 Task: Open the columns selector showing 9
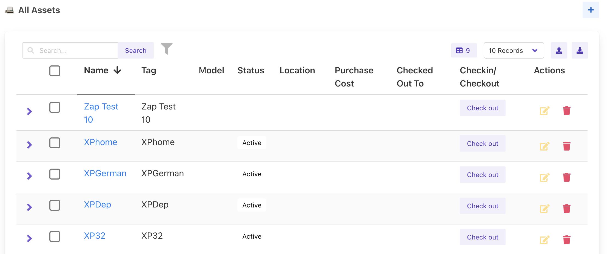pyautogui.click(x=464, y=50)
